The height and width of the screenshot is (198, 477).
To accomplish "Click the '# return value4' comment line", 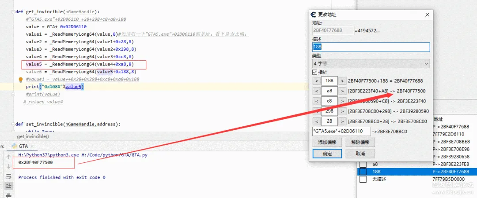I will (43, 102).
